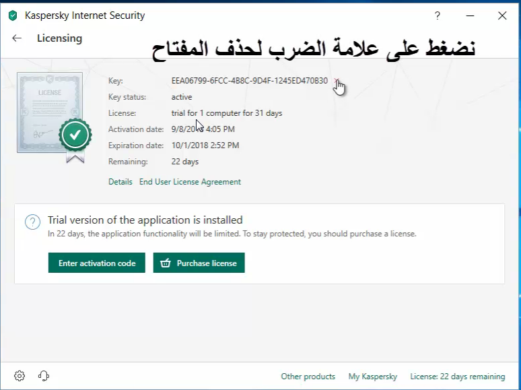Delete the key with the red X

click(x=337, y=81)
